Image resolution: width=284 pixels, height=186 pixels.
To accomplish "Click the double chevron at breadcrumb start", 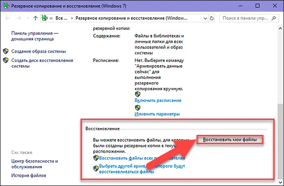I will (x=51, y=18).
